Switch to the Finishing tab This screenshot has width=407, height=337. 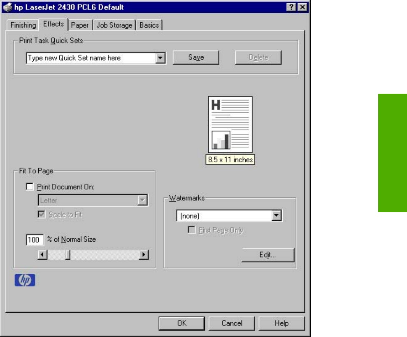coord(23,25)
